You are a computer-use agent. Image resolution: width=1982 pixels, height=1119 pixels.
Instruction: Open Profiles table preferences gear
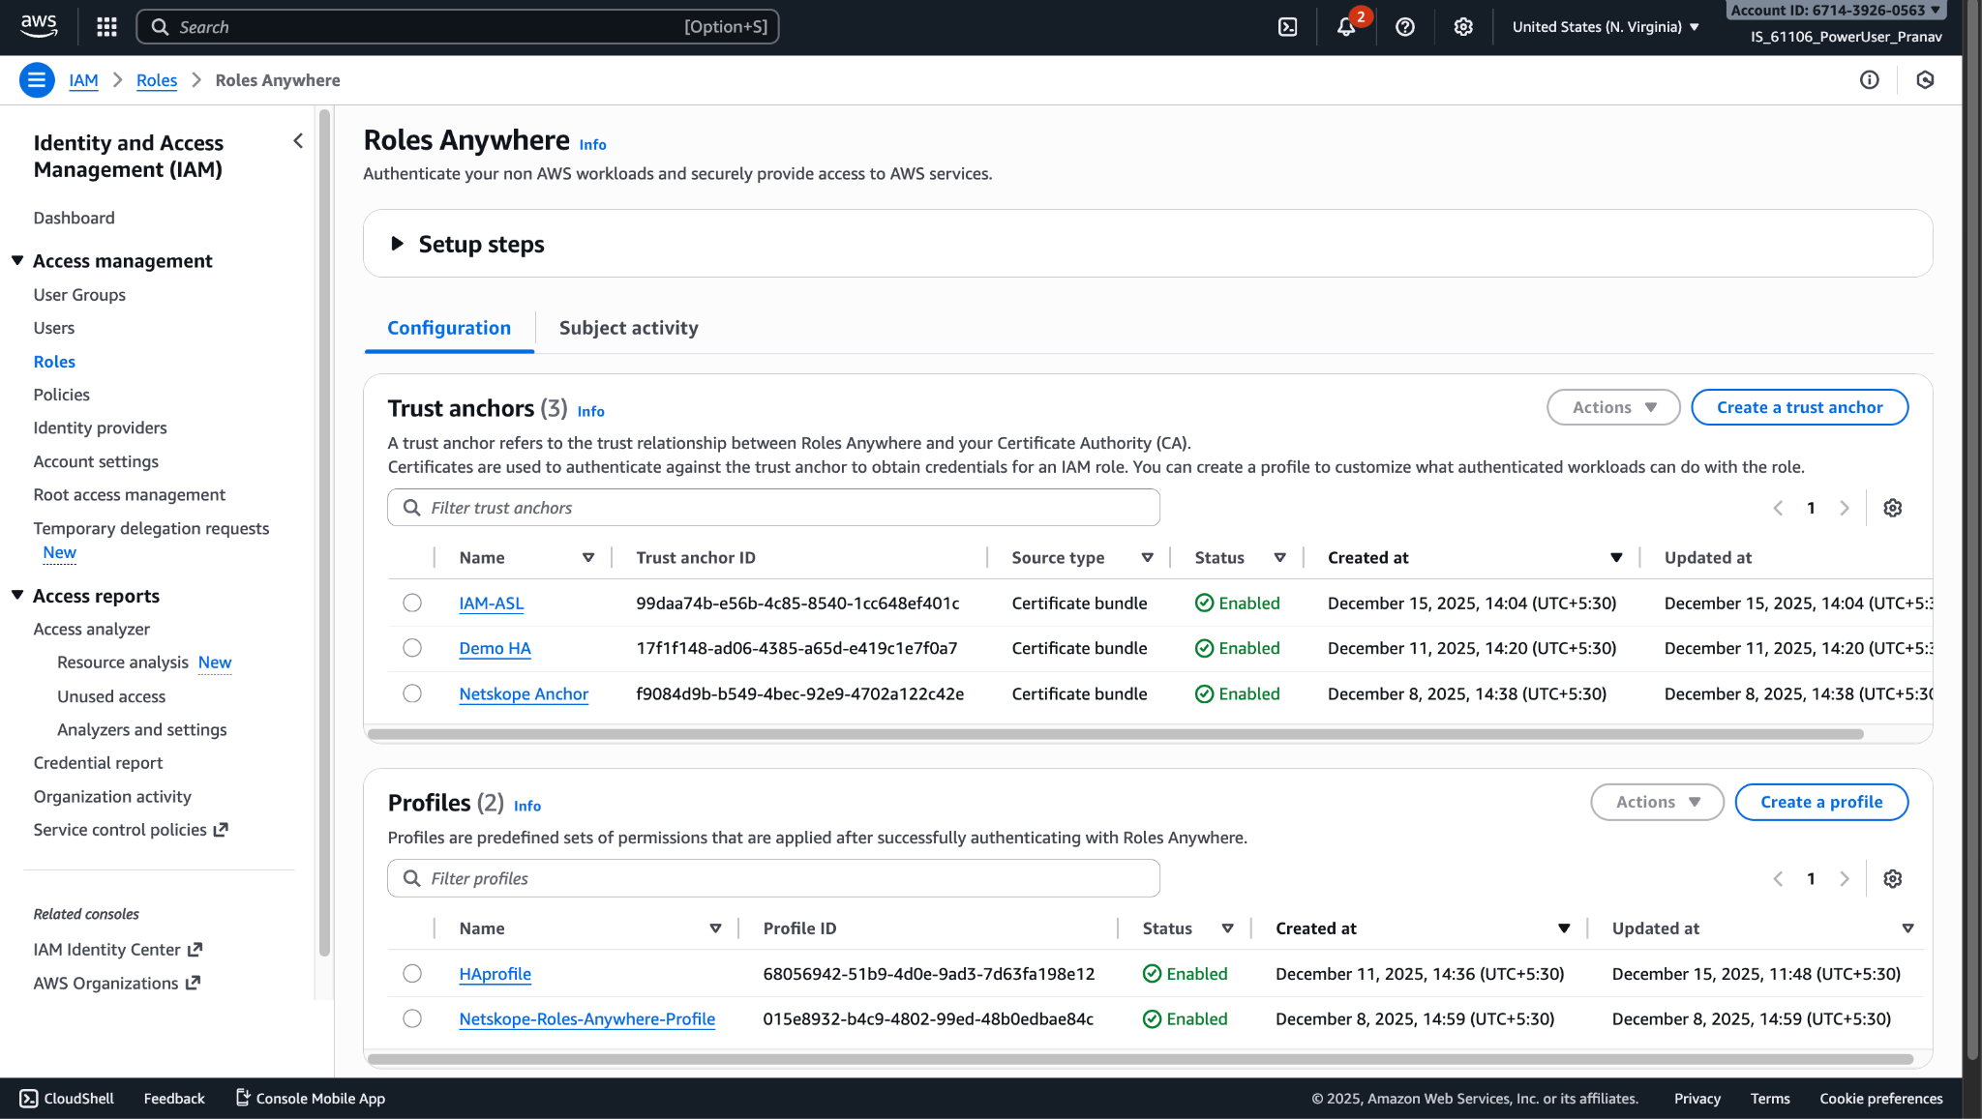(x=1893, y=878)
